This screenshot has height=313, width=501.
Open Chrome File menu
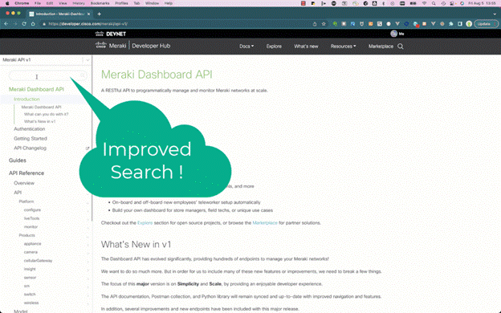coord(38,3)
